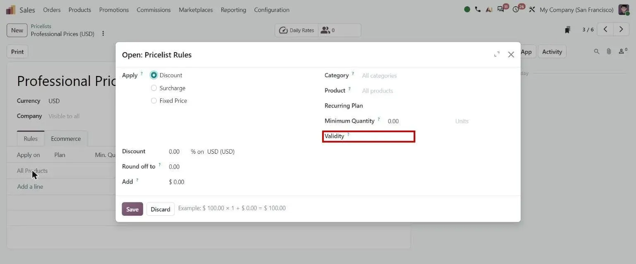Open the Configuration menu
The height and width of the screenshot is (264, 636).
(x=272, y=10)
